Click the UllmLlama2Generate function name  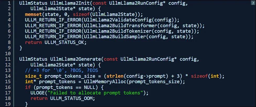pos(76,59)
